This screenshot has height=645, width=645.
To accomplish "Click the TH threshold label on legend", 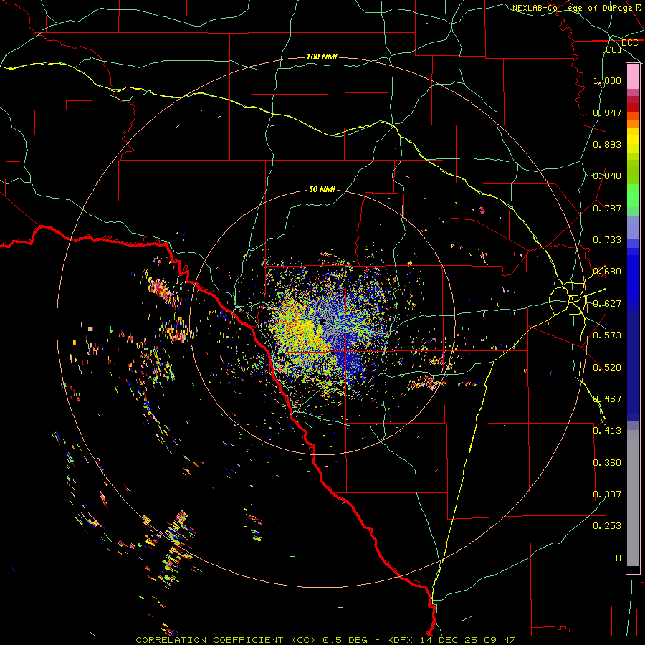I will point(616,558).
